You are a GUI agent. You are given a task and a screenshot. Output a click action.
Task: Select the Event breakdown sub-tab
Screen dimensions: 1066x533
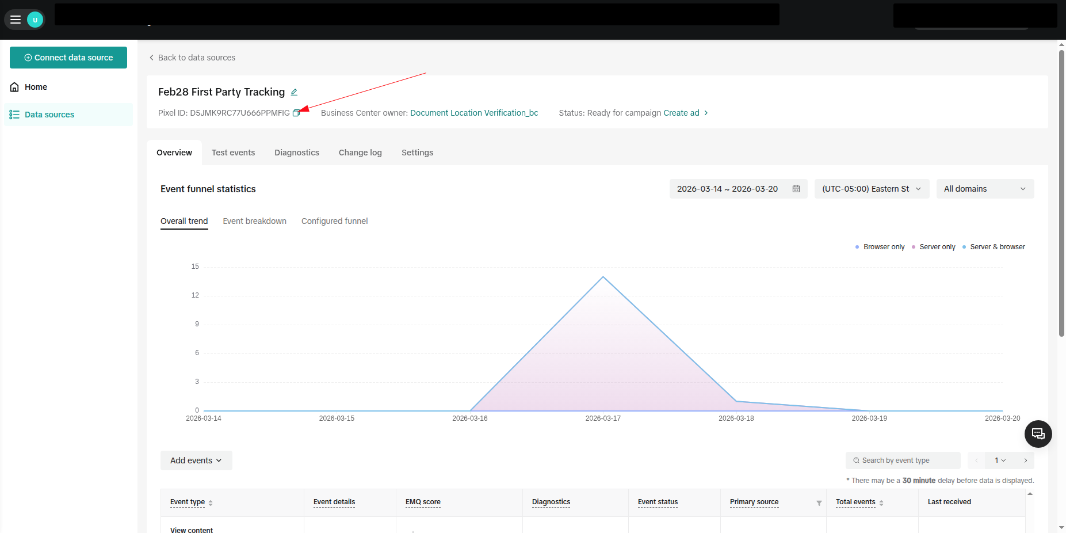tap(254, 221)
